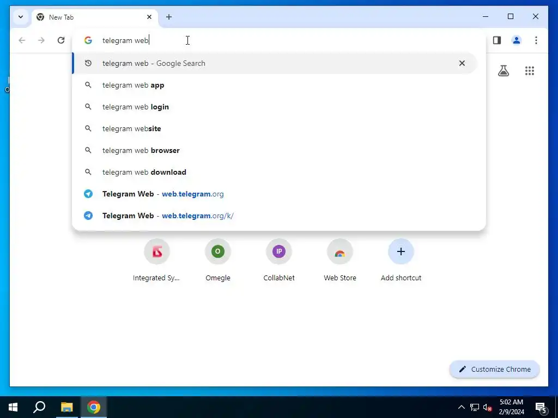Screen dimensions: 558x418
Task: Open a new tab with plus button
Action: pos(169,17)
